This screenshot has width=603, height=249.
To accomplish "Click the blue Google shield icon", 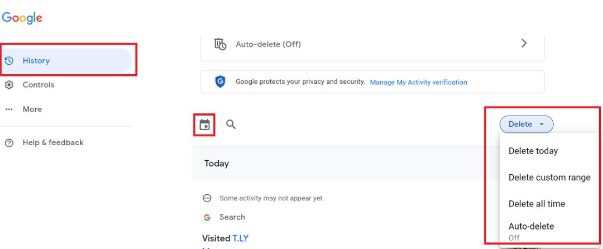I will pyautogui.click(x=220, y=82).
